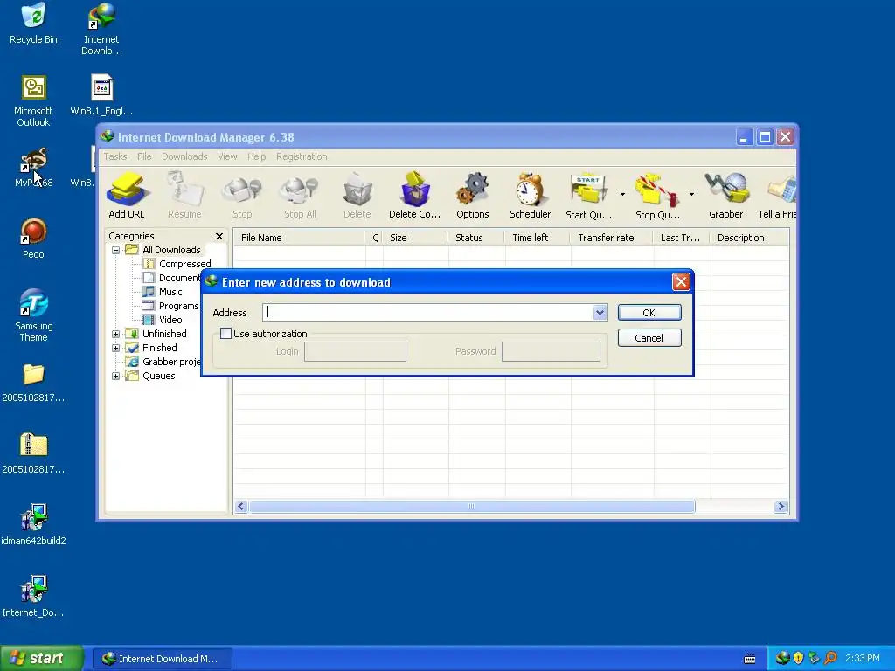Viewport: 895px width, 671px height.
Task: Select the Microsoft Outlook desktop icon
Action: pyautogui.click(x=33, y=100)
